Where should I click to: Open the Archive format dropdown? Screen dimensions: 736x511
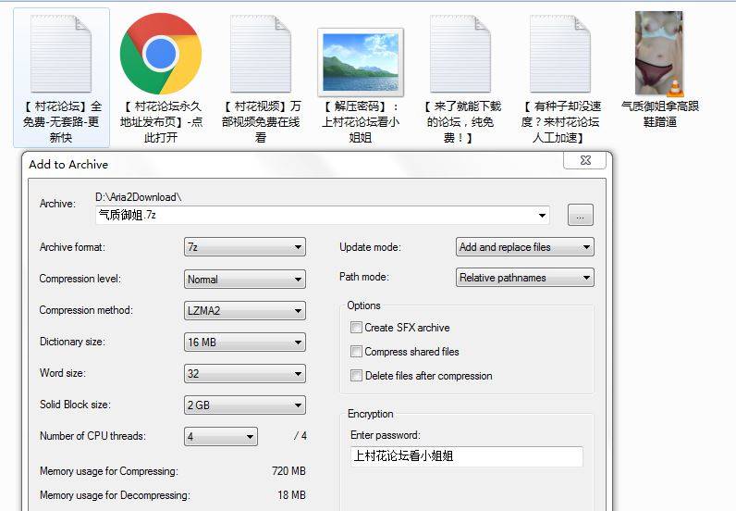245,247
